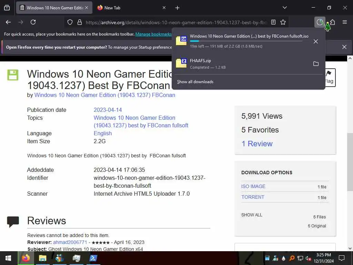
Task: Open the Extensions puzzle-piece icon
Action: (333, 22)
